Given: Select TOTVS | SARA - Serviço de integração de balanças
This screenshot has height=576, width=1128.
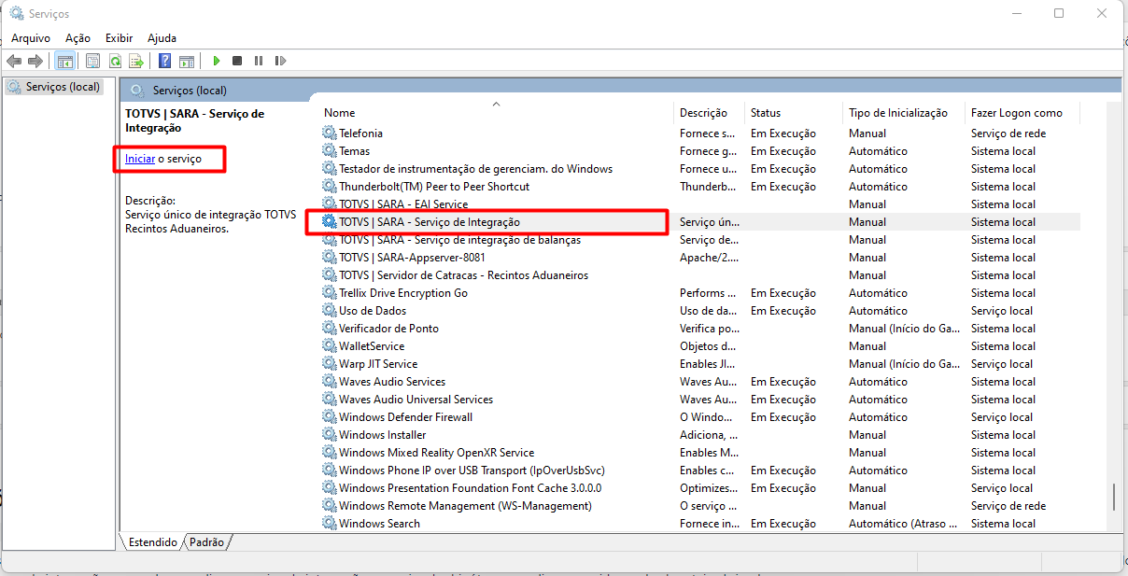Looking at the screenshot, I should (700, 240).
